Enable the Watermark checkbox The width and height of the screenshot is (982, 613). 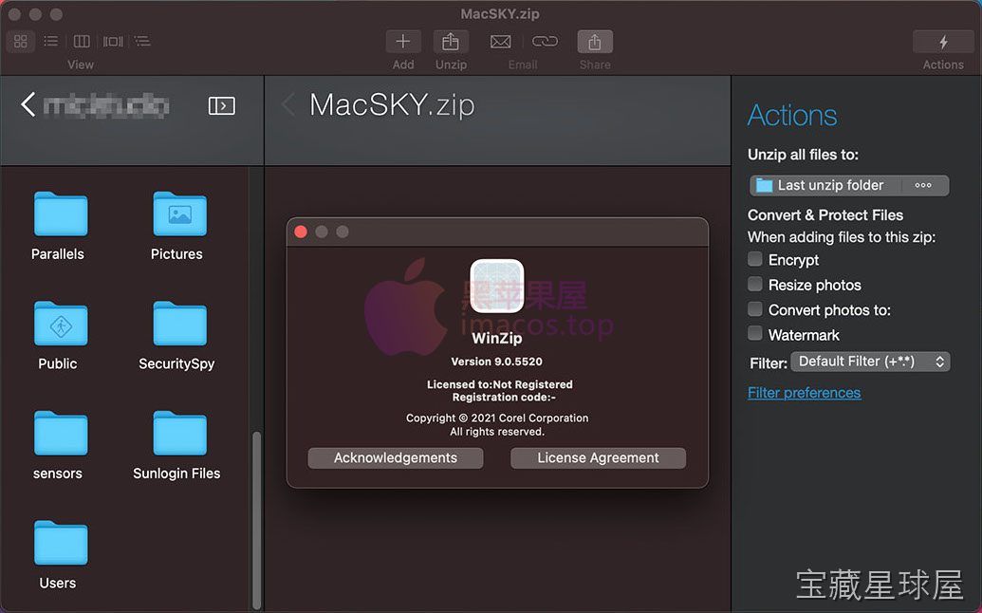click(755, 334)
